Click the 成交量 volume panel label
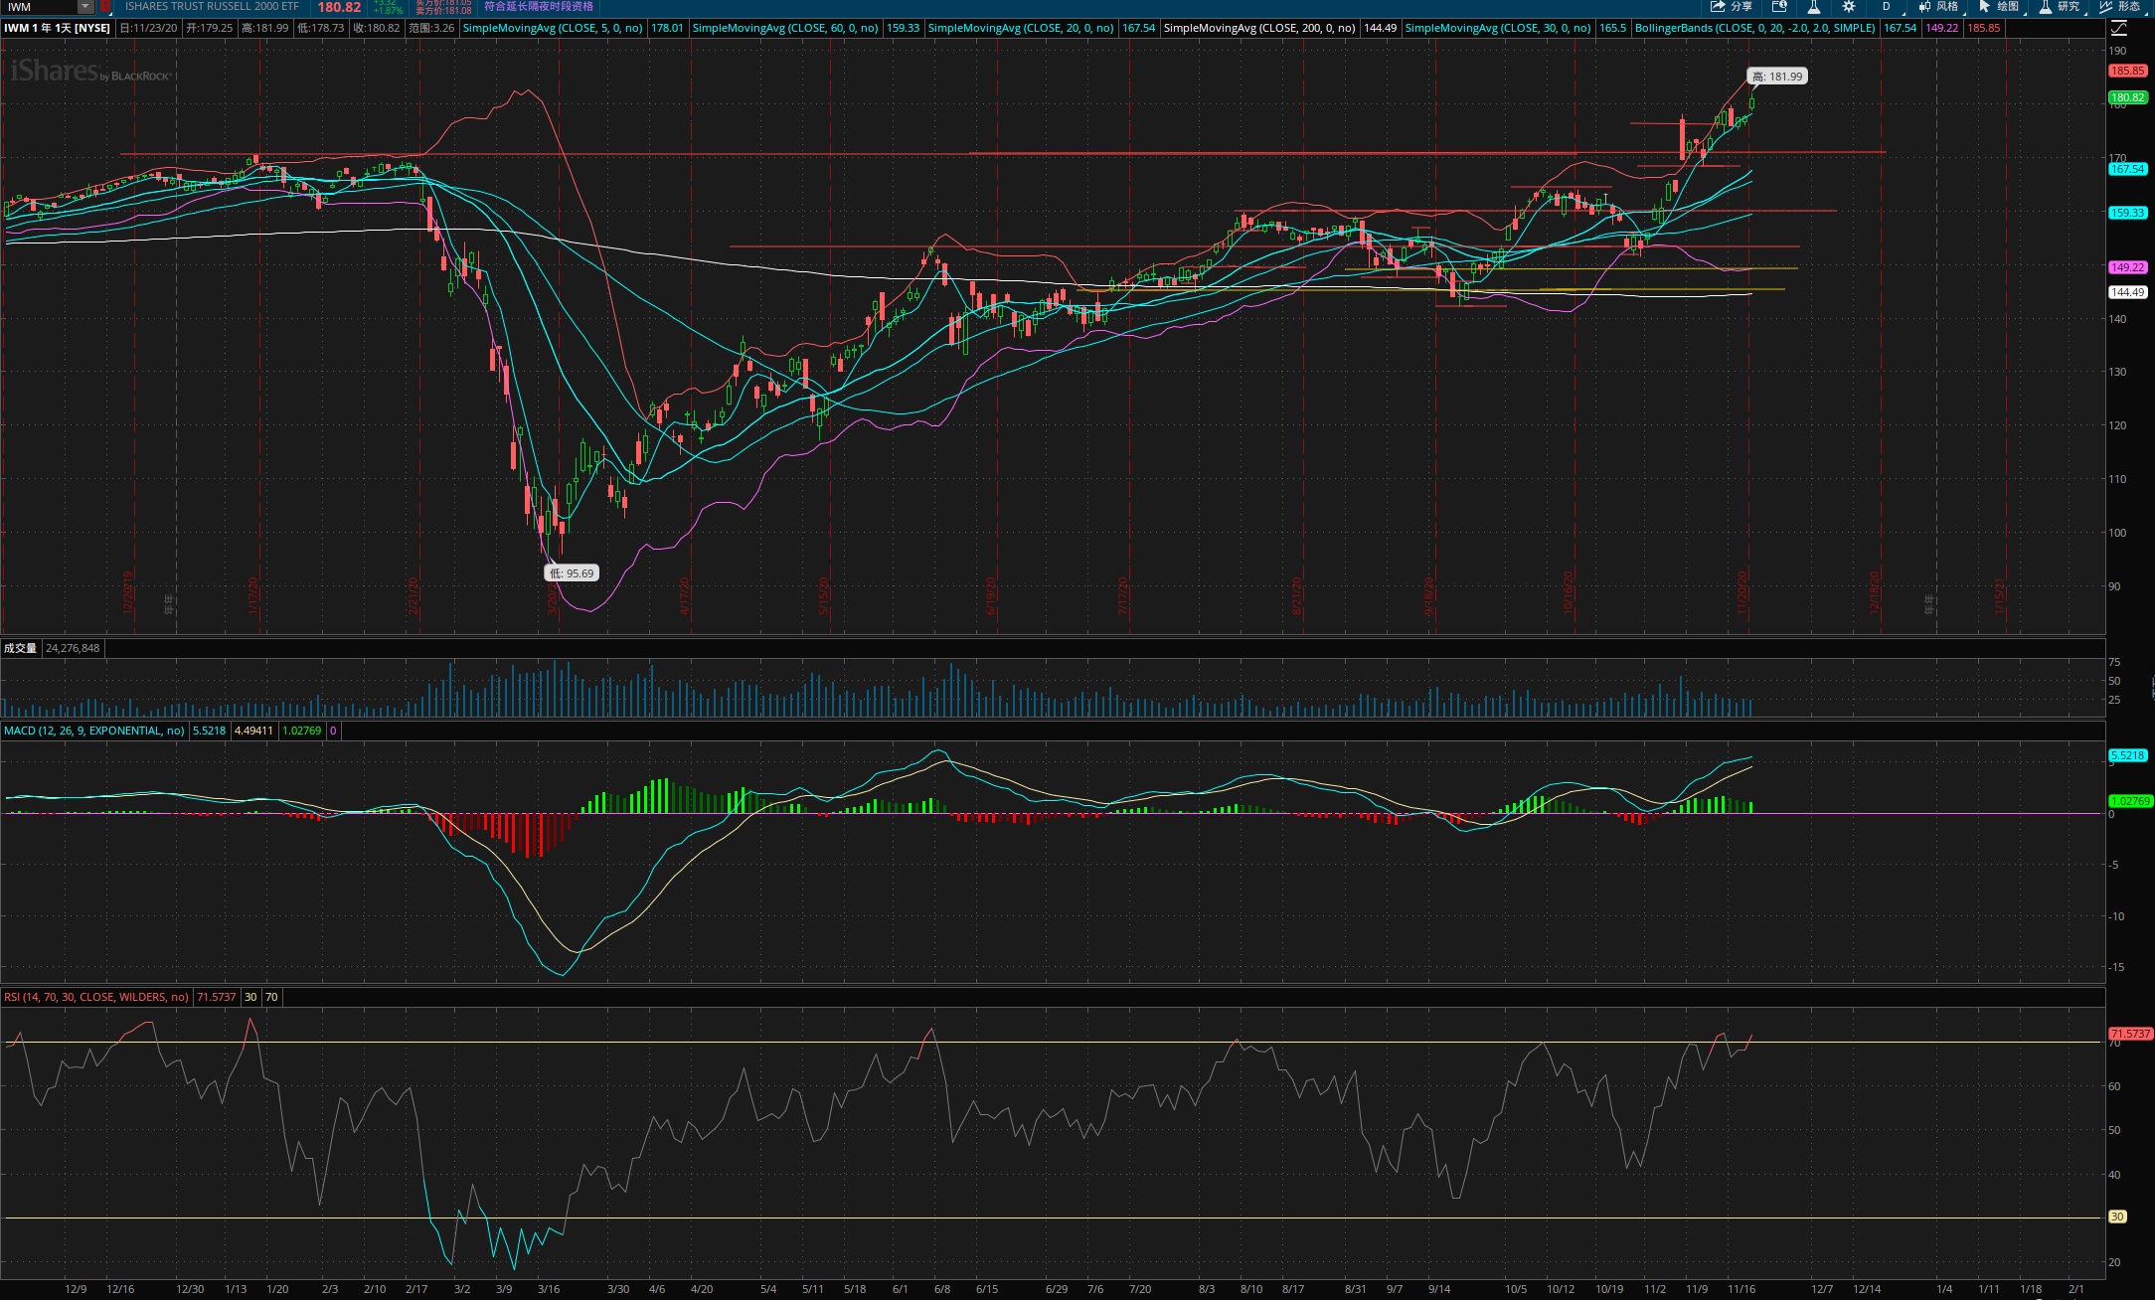The height and width of the screenshot is (1300, 2155). pyautogui.click(x=20, y=648)
